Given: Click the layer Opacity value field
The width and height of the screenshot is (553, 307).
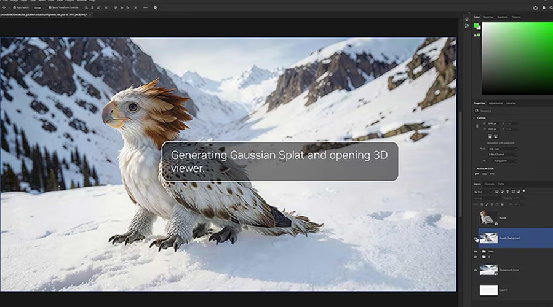Looking at the screenshot, I should 518,198.
